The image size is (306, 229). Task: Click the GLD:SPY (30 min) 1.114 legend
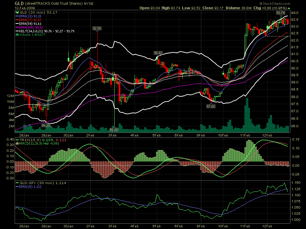tap(43, 183)
